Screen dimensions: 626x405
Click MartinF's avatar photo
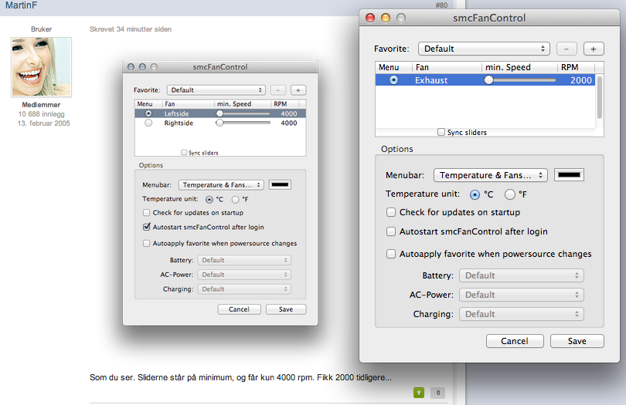coord(41,67)
